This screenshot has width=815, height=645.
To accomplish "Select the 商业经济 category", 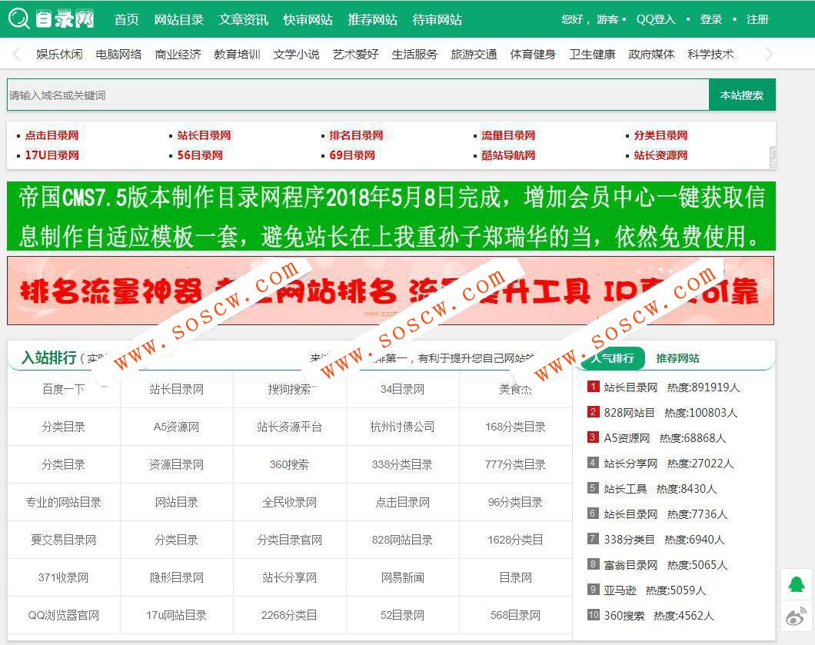I will (x=178, y=54).
